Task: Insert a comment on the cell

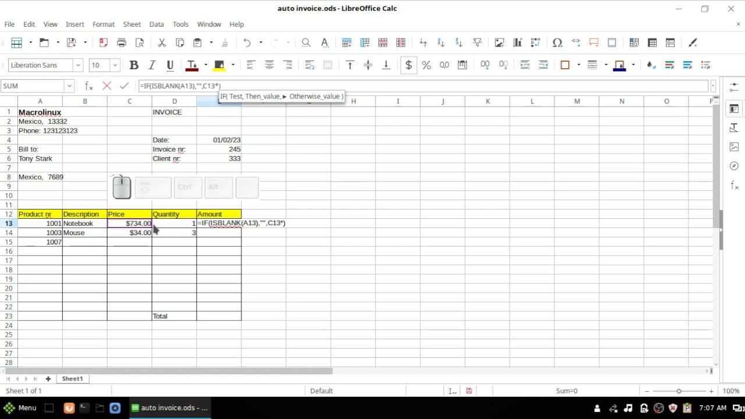Action: click(x=594, y=42)
